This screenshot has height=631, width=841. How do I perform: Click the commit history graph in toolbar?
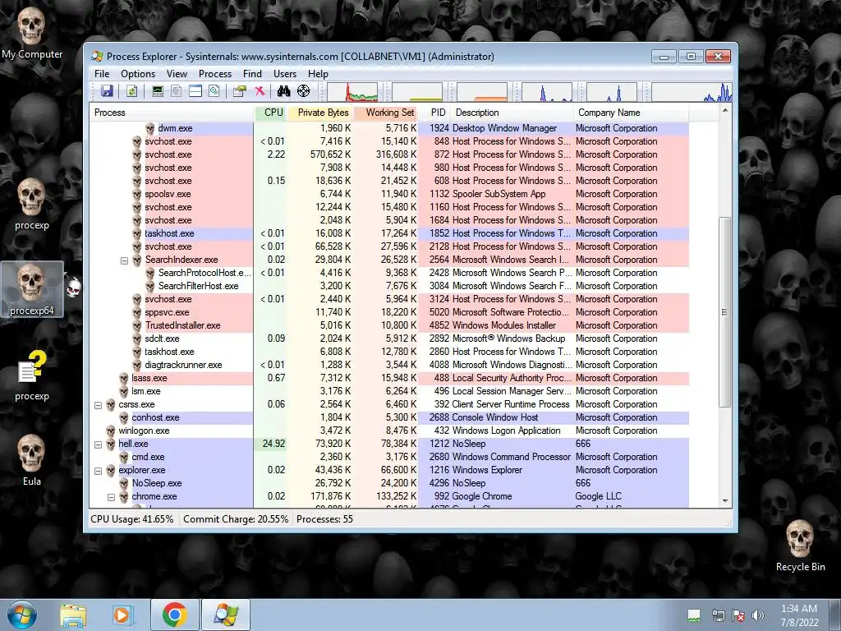point(417,92)
